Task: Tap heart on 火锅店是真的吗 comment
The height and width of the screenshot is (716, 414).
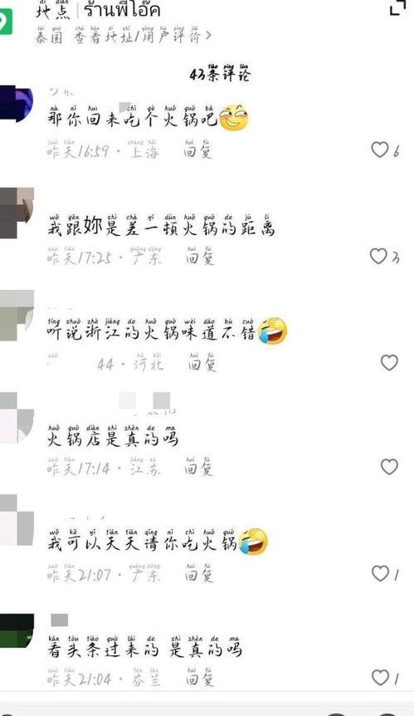Action: pyautogui.click(x=389, y=467)
